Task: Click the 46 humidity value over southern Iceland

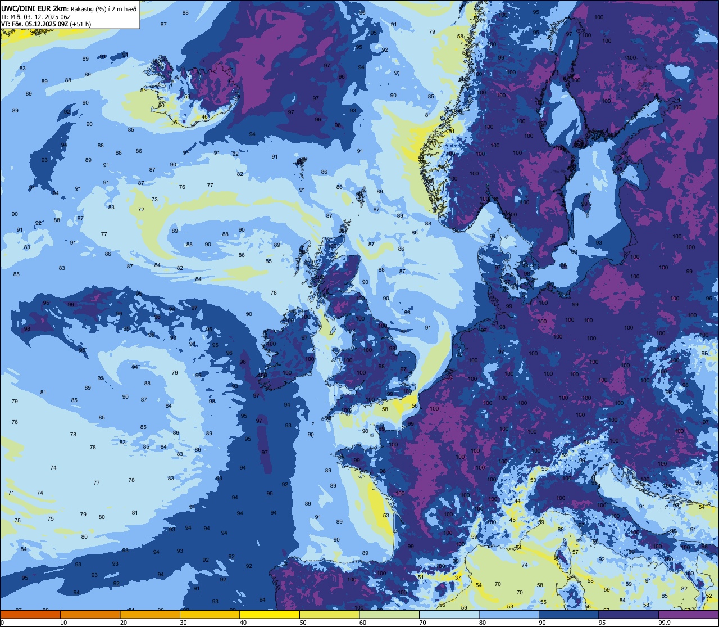Action: [205, 117]
